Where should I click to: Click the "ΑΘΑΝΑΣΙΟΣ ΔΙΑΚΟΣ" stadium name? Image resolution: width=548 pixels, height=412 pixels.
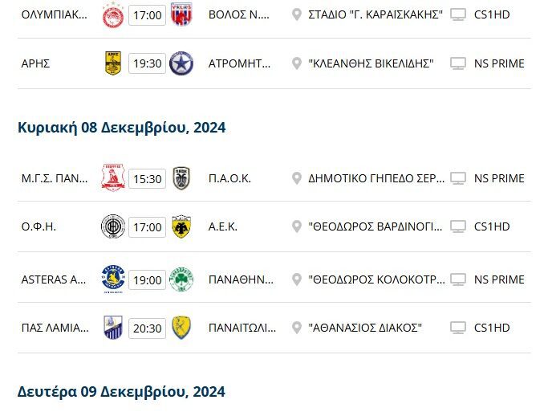(365, 328)
